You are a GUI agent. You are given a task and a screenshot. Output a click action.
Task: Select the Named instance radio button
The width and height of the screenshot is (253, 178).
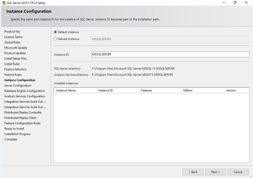55,39
